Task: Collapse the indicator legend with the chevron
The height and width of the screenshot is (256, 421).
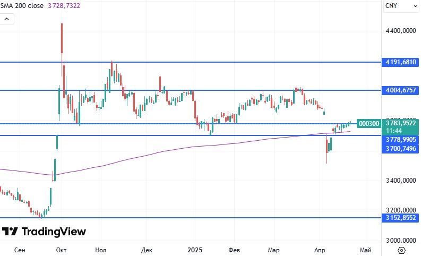Action: (x=7, y=19)
